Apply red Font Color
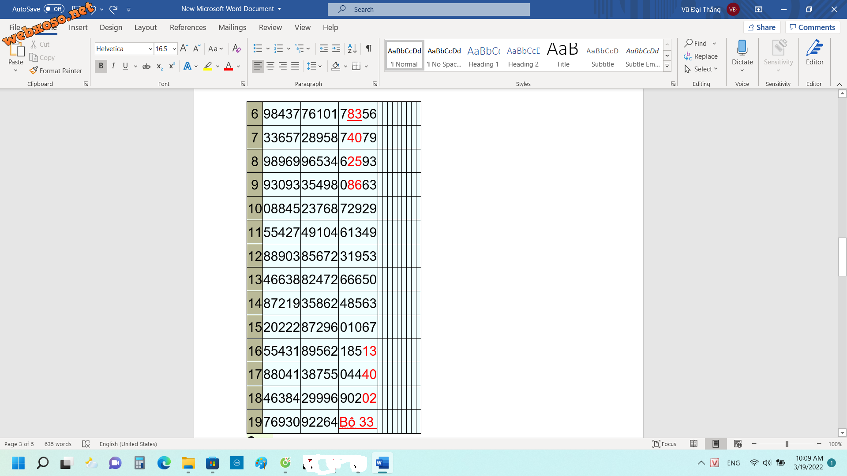The height and width of the screenshot is (476, 847). coord(229,66)
